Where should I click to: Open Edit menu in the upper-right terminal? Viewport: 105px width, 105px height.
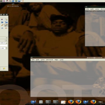click(x=92, y=9)
